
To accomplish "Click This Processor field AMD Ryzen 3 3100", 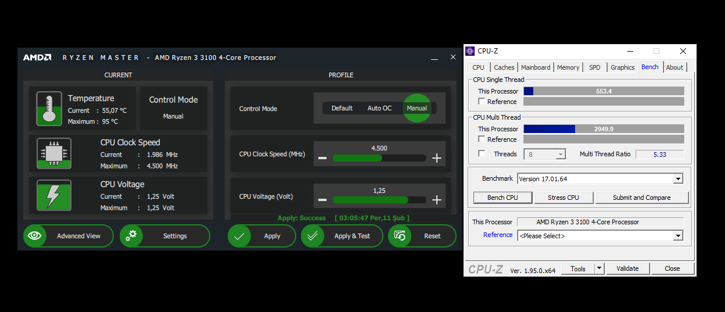I will pos(600,222).
